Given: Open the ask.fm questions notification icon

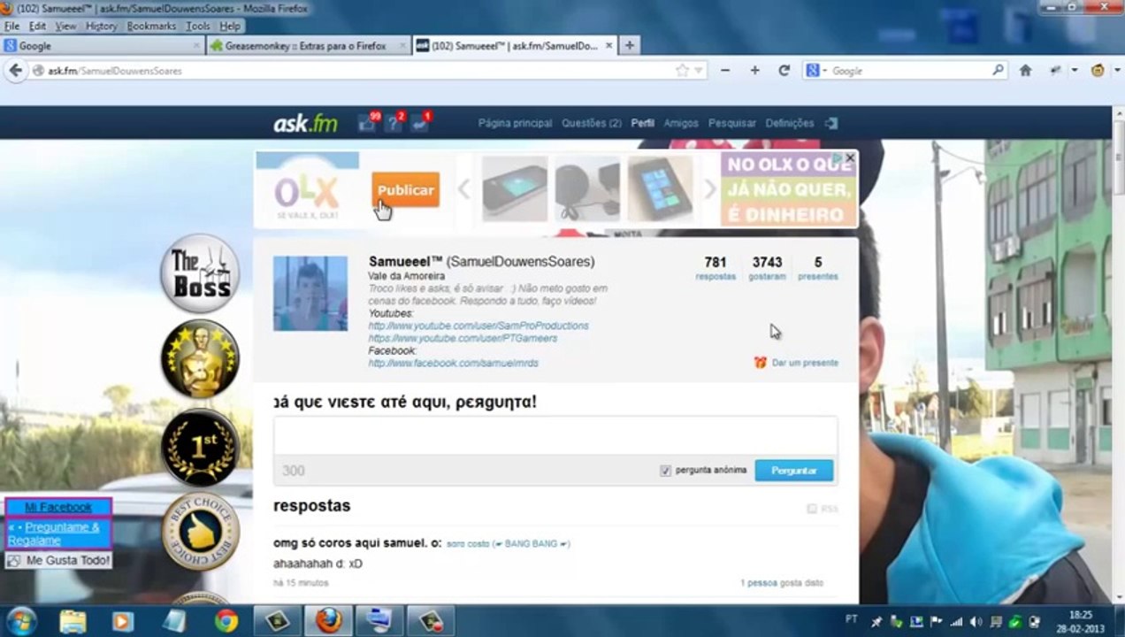Looking at the screenshot, I should point(394,123).
